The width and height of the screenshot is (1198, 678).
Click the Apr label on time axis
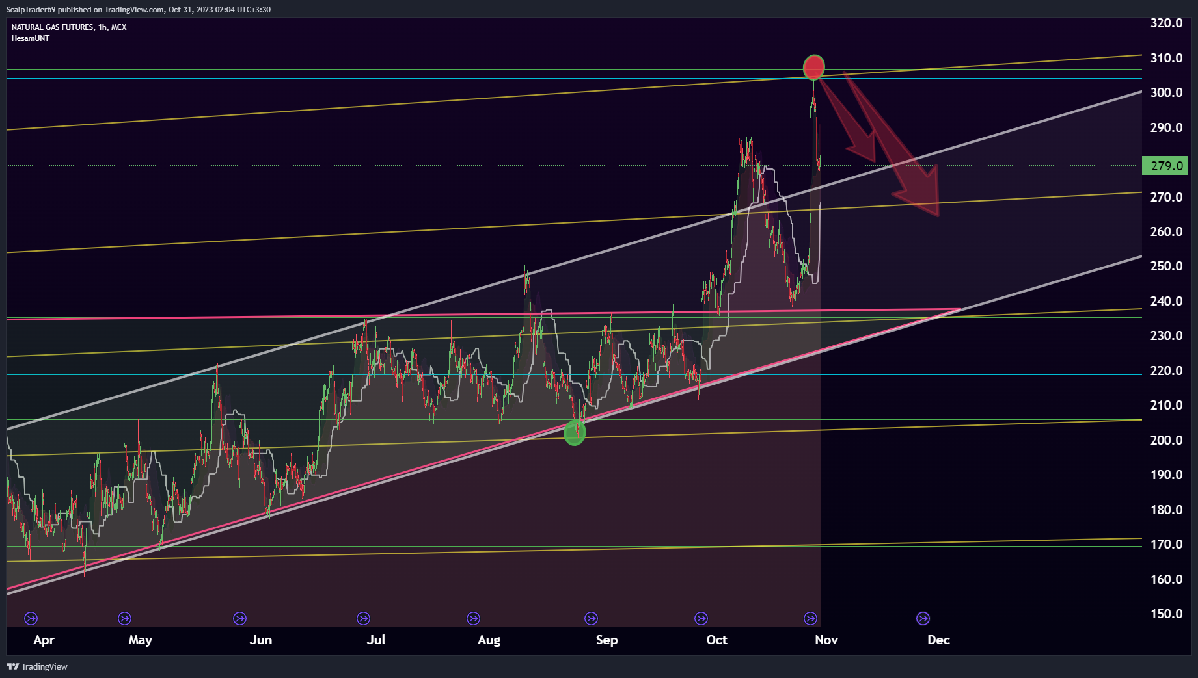[x=44, y=640]
